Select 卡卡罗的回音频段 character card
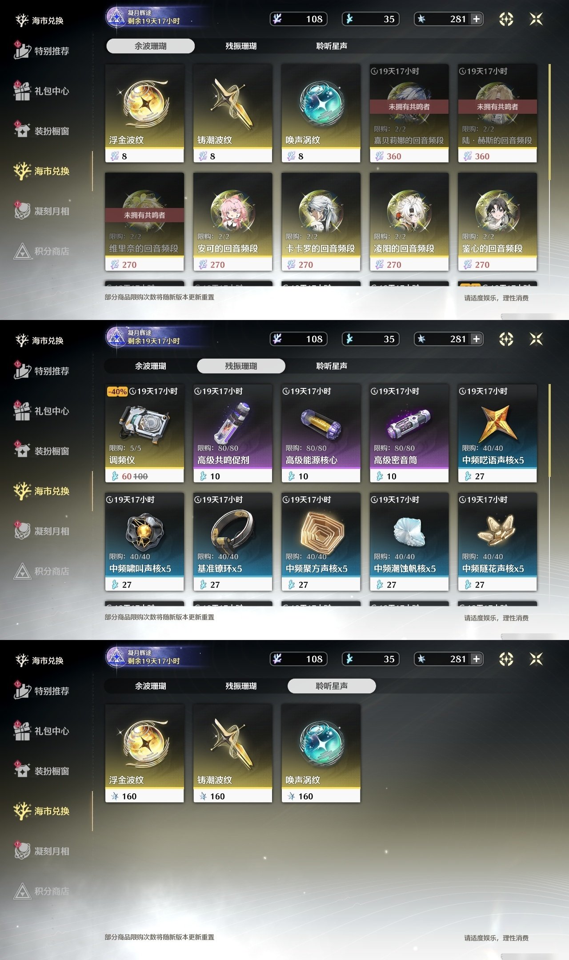The height and width of the screenshot is (960, 569). (321, 222)
